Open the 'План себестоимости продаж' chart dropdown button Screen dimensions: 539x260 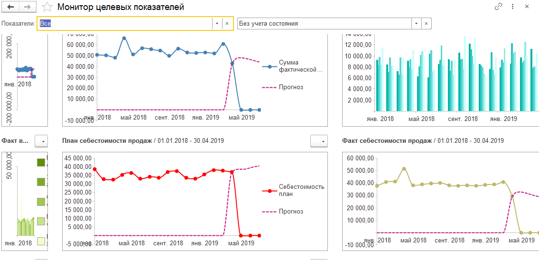click(x=319, y=141)
